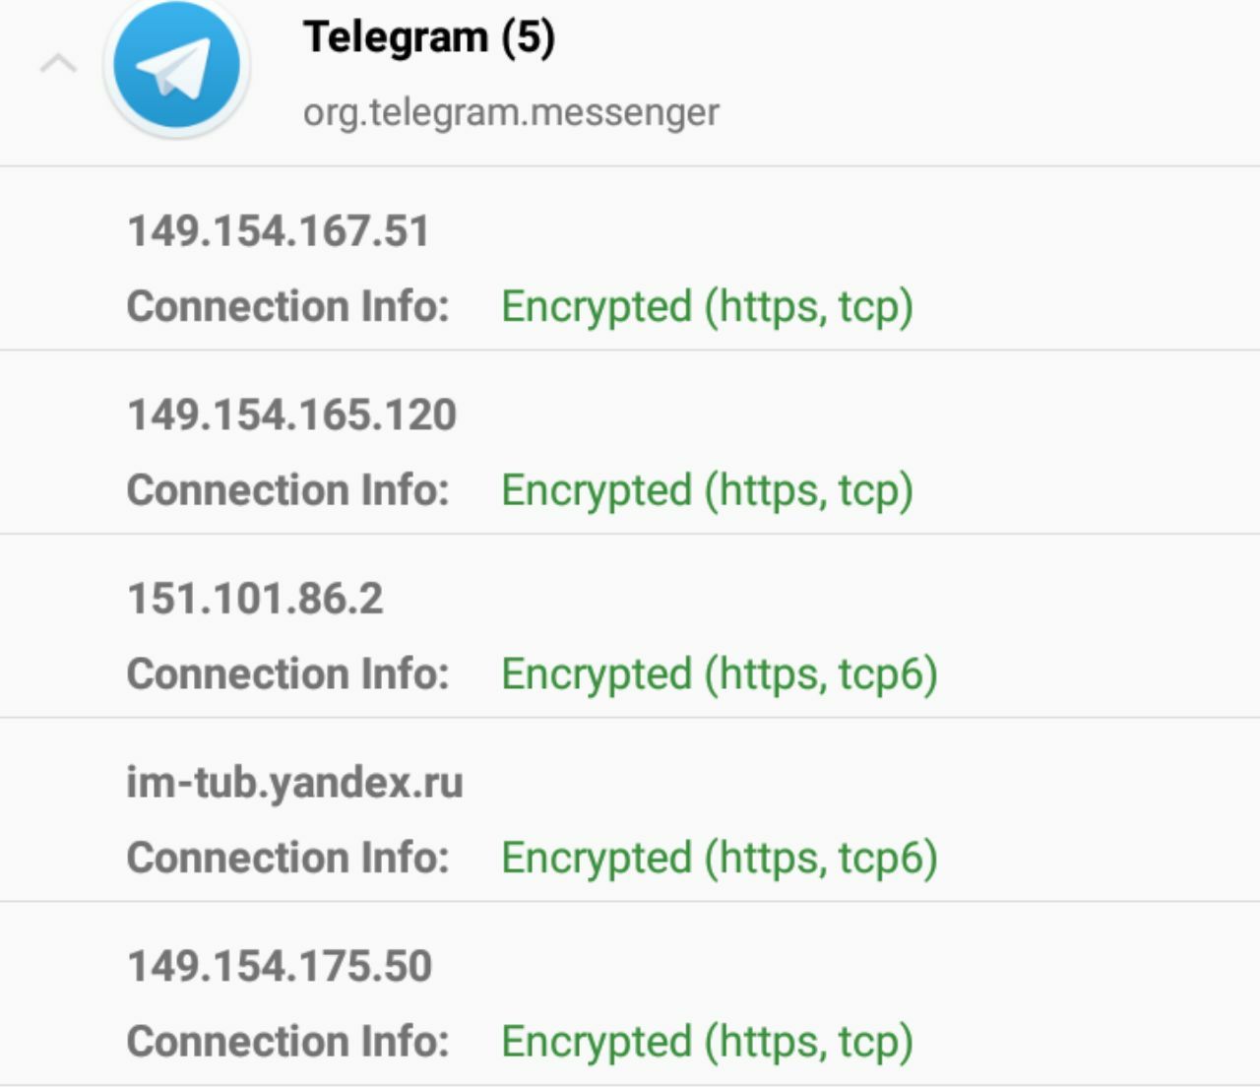Image resolution: width=1260 pixels, height=1087 pixels.
Task: Tap the Telegram paper plane app icon
Action: coord(176,67)
